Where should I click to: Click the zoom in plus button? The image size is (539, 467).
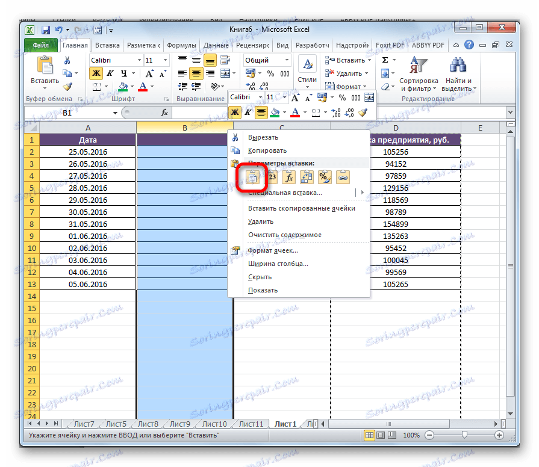499,436
